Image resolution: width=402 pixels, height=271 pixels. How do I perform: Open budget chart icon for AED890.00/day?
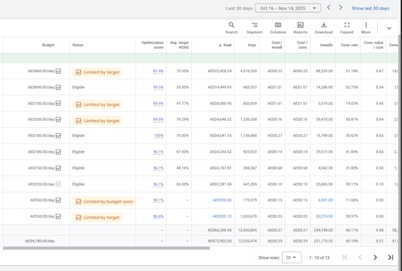coord(59,87)
